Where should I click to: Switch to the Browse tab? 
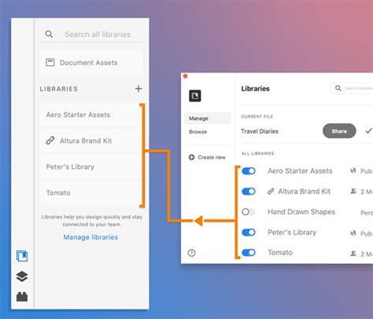198,132
